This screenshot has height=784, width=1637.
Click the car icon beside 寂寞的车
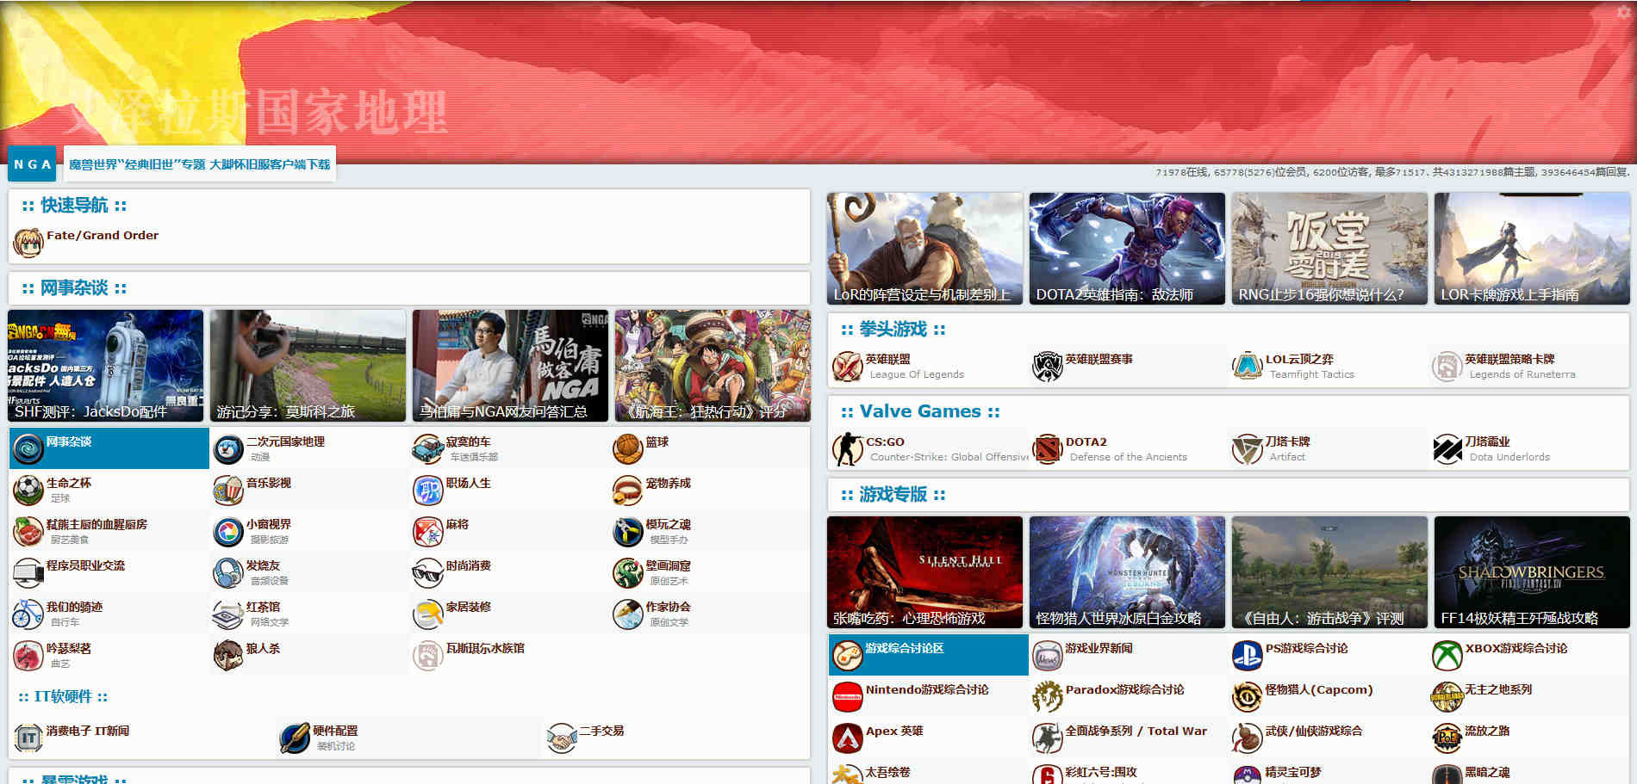(428, 449)
